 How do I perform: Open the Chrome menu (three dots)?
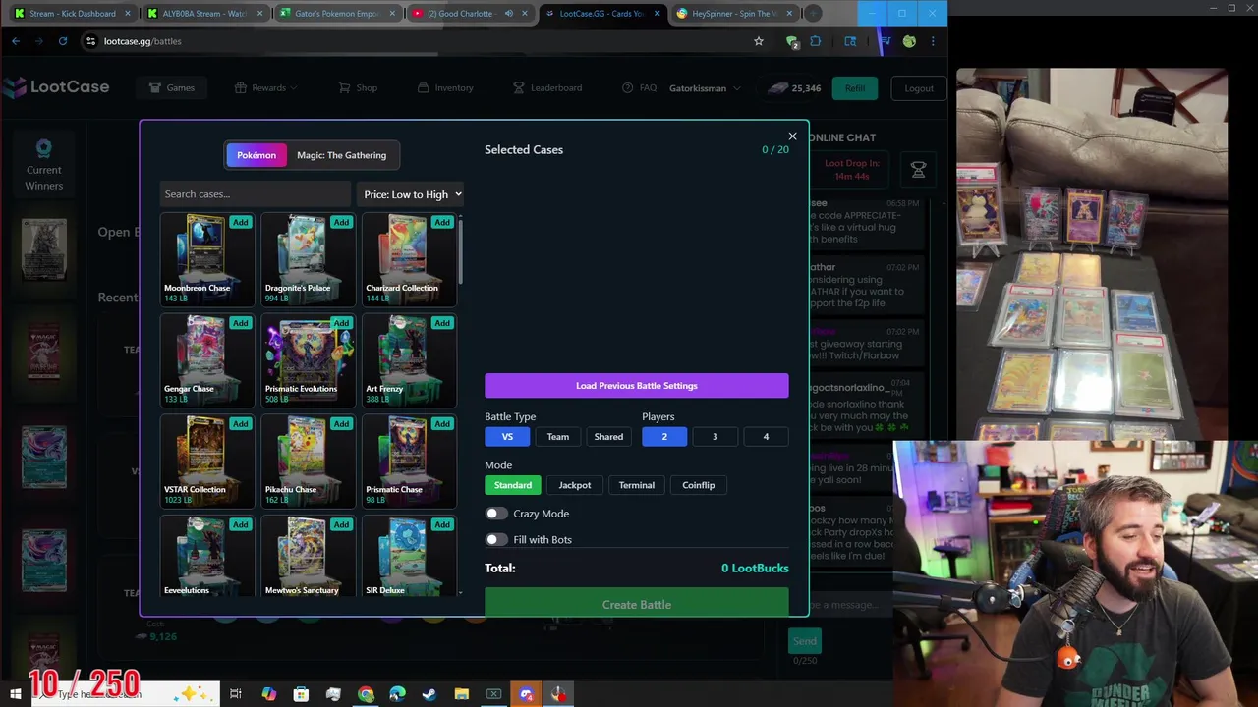tap(932, 41)
